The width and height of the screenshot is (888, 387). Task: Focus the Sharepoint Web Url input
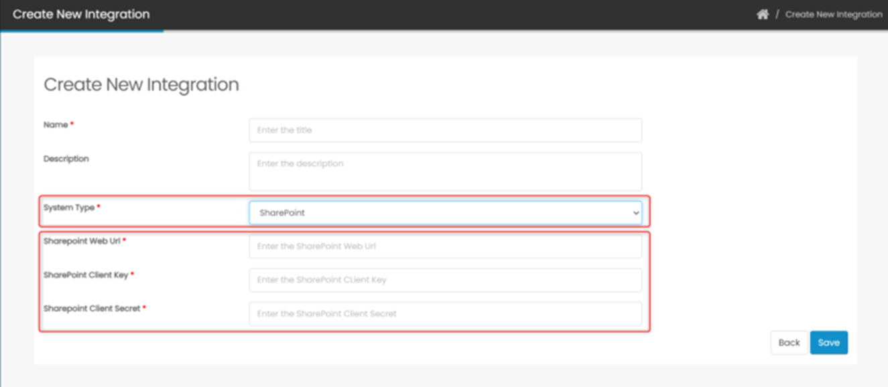pos(445,246)
